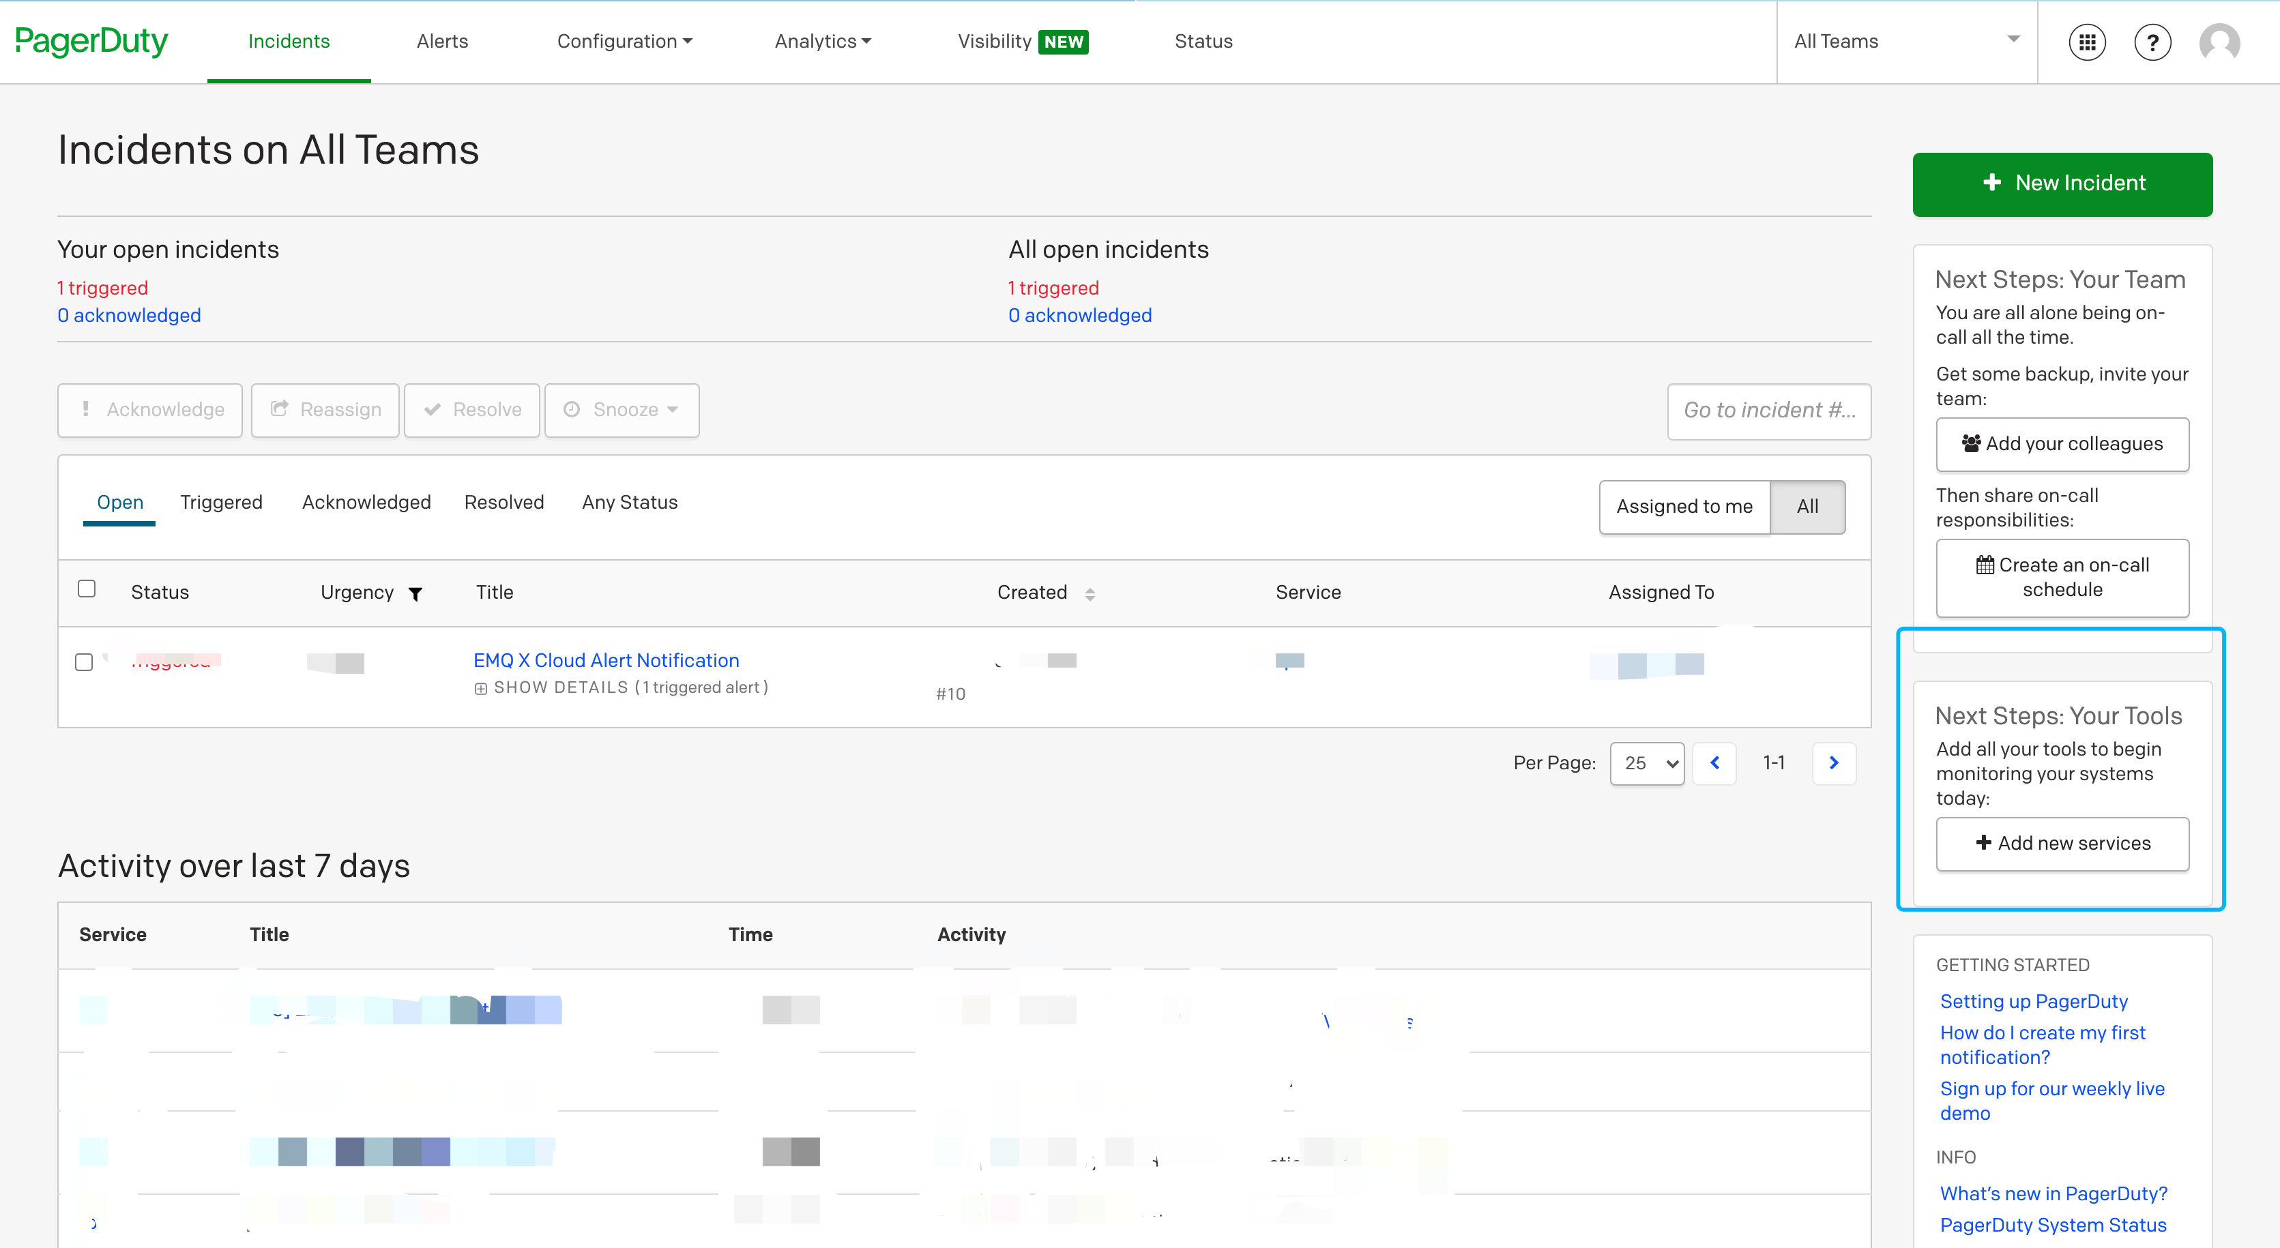
Task: Open the Setting up PagerDuty link
Action: [2033, 1001]
